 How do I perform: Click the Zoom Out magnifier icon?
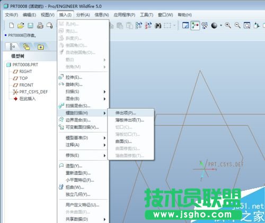click(x=237, y=25)
